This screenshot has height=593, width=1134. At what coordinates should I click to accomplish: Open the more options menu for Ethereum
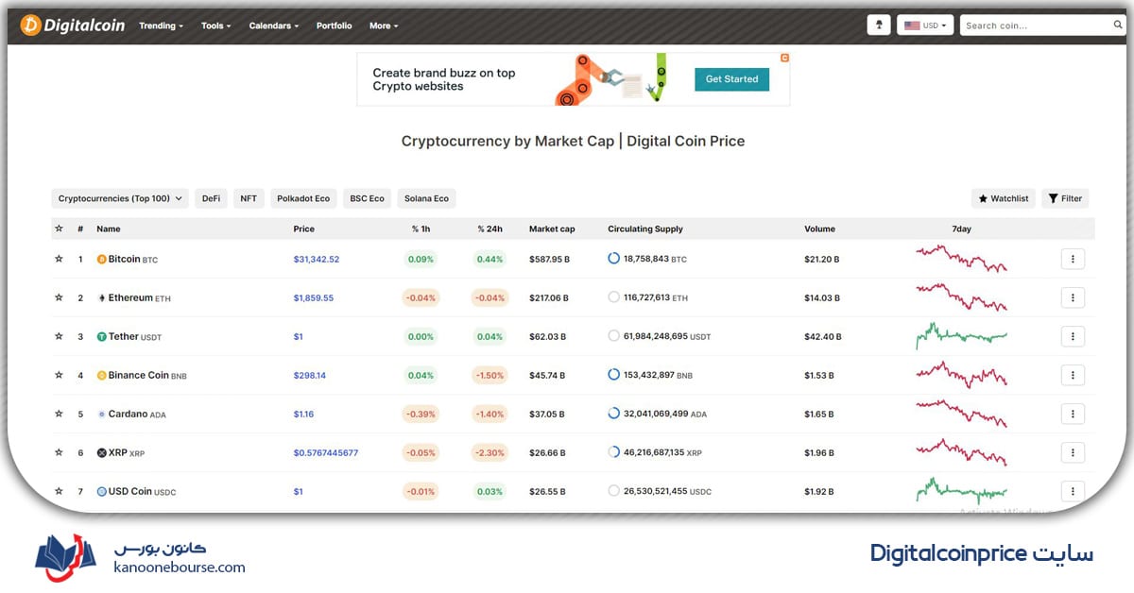click(1073, 298)
